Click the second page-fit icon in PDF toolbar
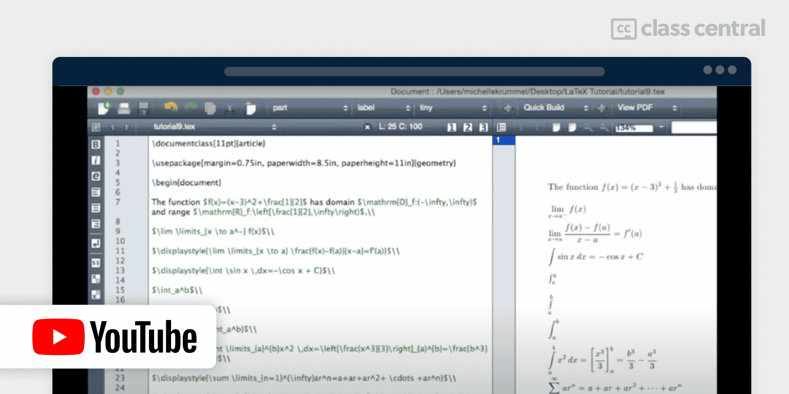The width and height of the screenshot is (789, 394). (x=572, y=127)
